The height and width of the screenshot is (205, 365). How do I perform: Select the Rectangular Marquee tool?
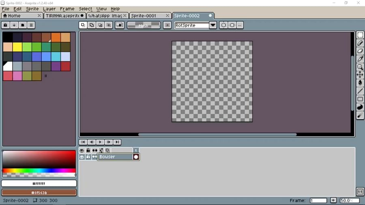(360, 35)
